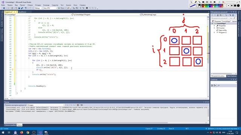This screenshot has width=241, height=135.
Task: Open the Правка menu
Action: (x=10, y=5)
